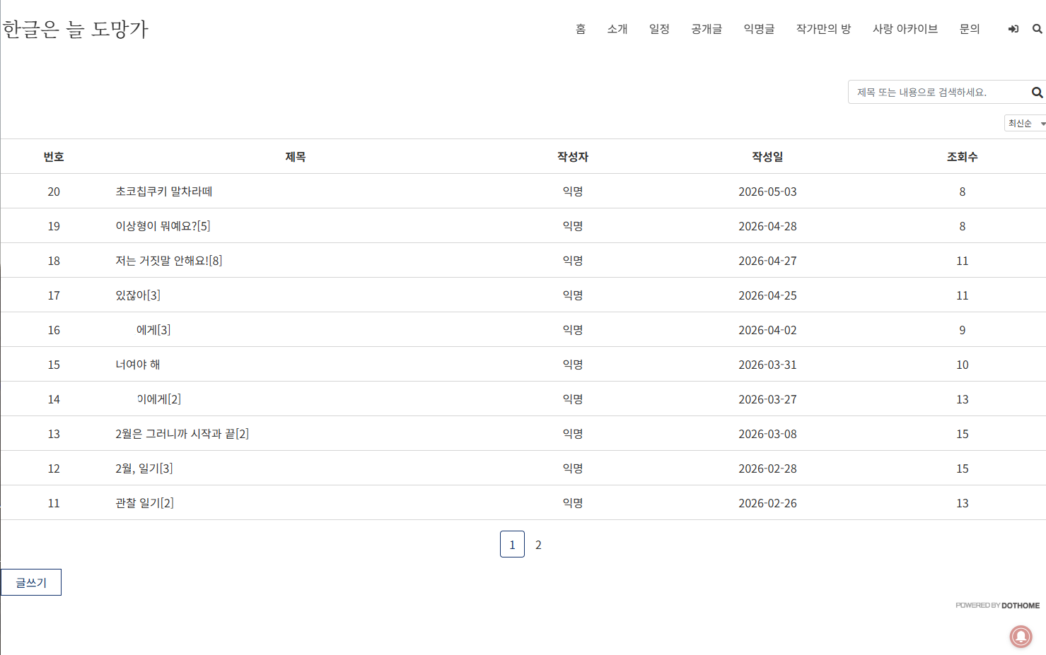Click the 제목 column header
The width and height of the screenshot is (1046, 655).
[x=296, y=157]
